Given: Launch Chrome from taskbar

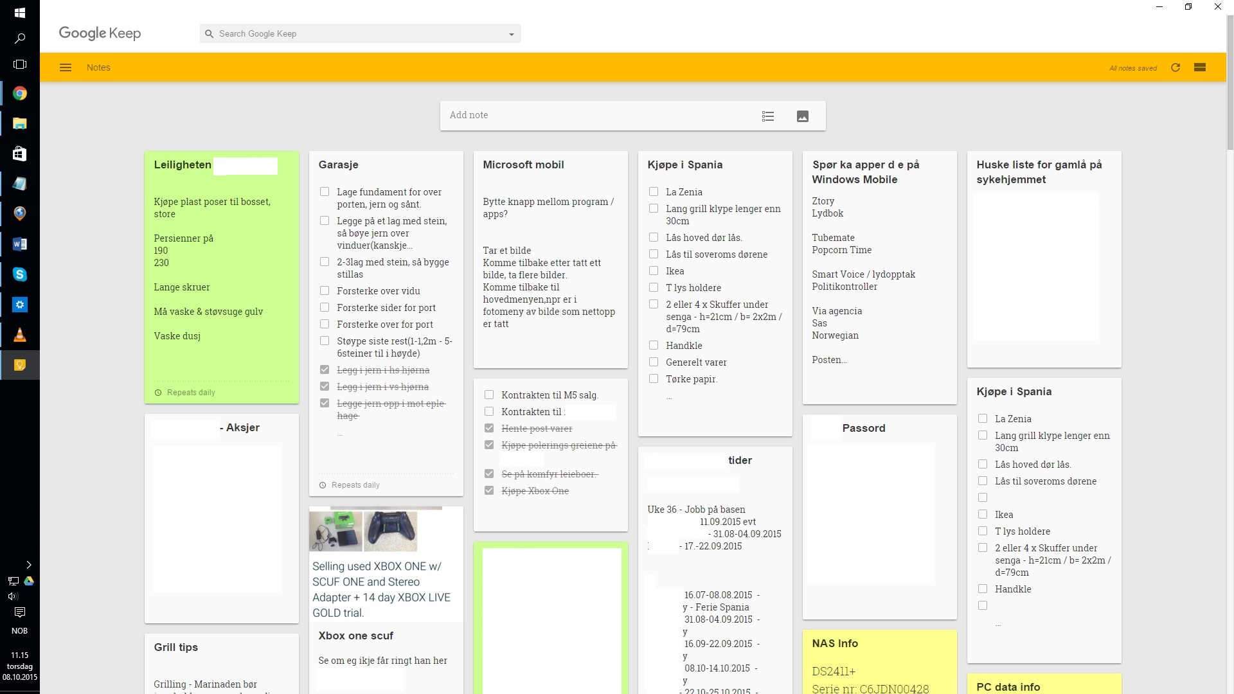Looking at the screenshot, I should click(20, 93).
